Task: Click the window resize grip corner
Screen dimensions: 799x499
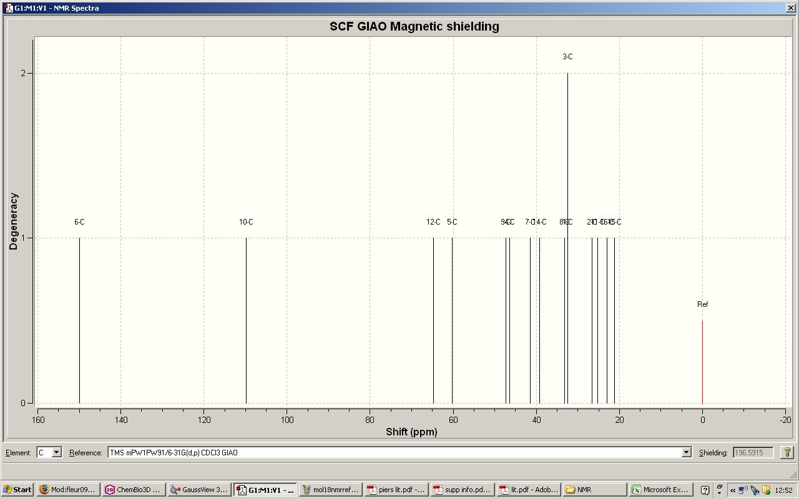Action: 793,475
